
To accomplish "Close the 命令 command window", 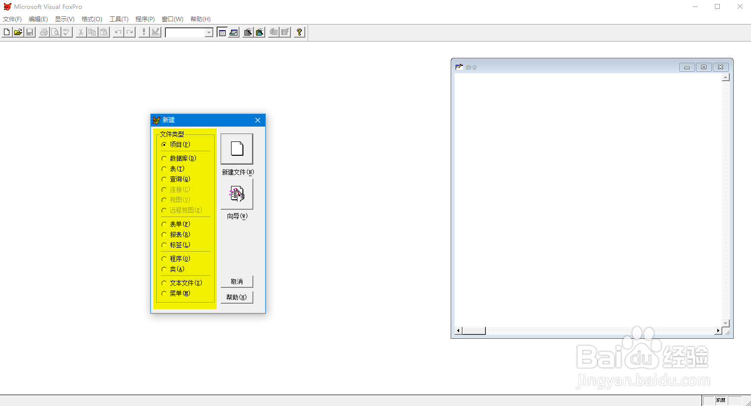I will 720,67.
